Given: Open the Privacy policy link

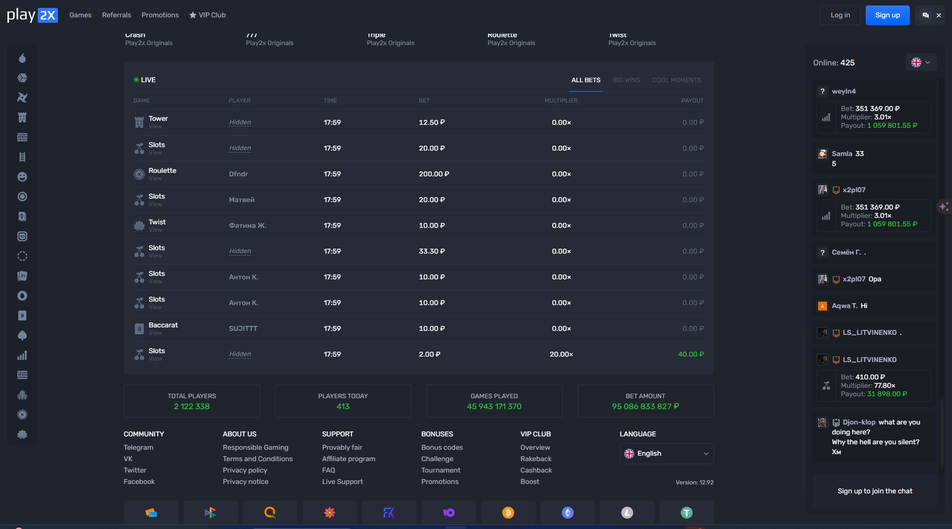Looking at the screenshot, I should tap(245, 470).
